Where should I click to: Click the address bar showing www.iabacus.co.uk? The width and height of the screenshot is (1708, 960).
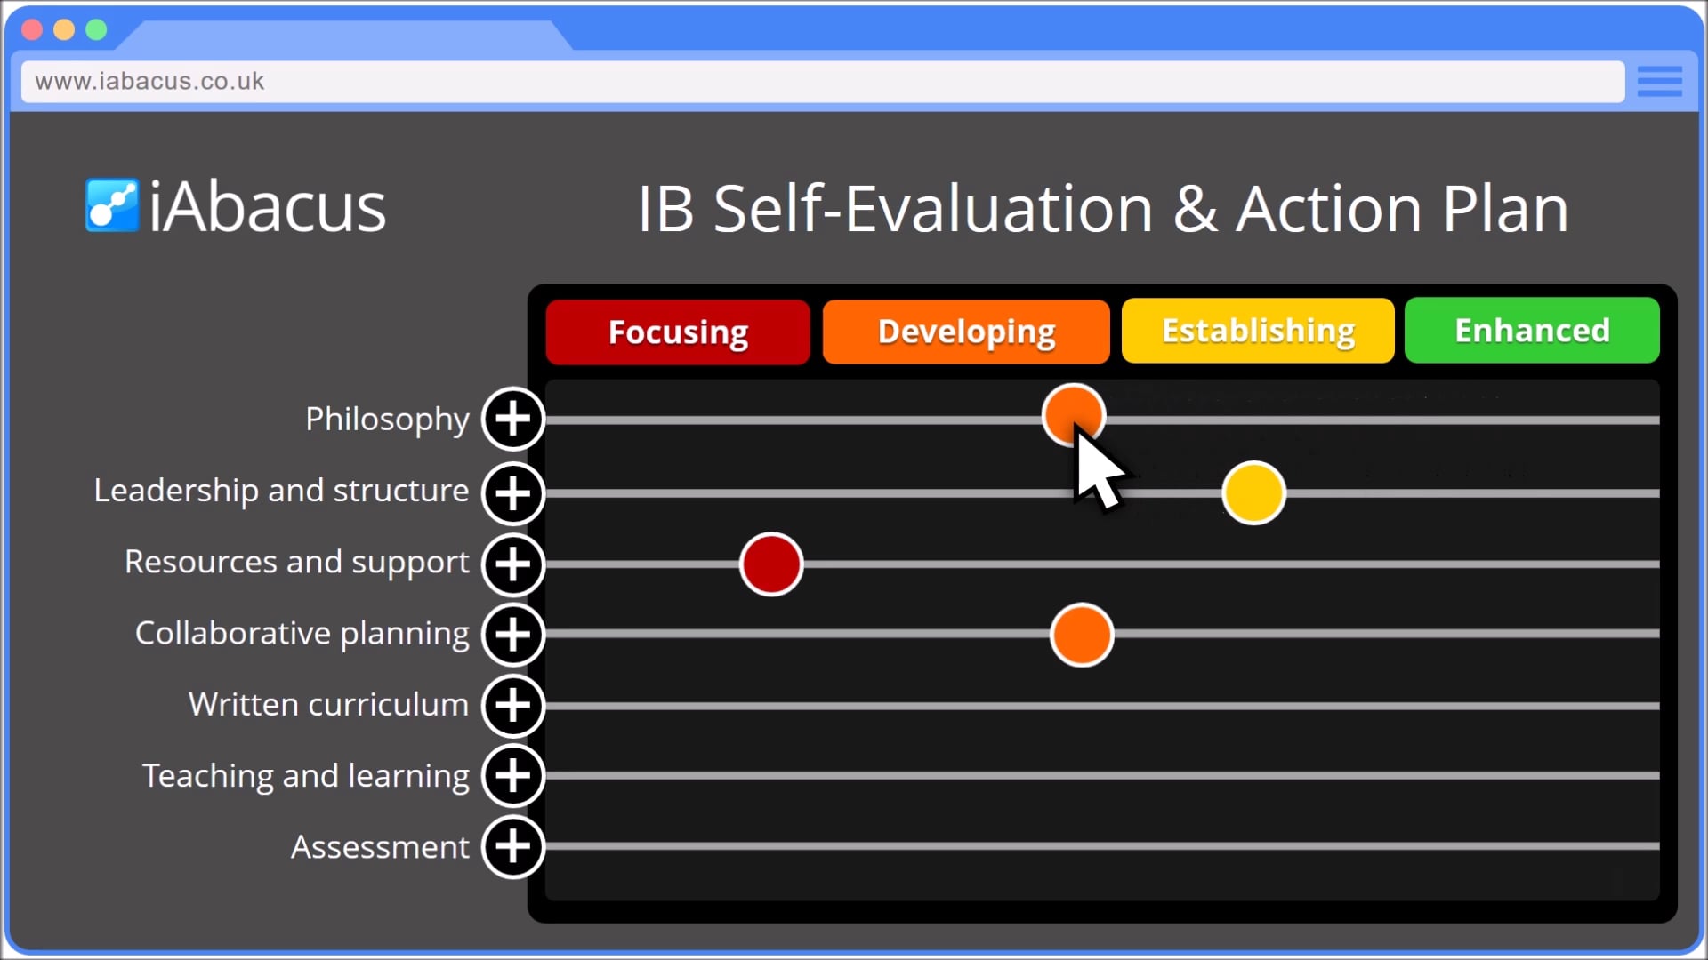(356, 81)
